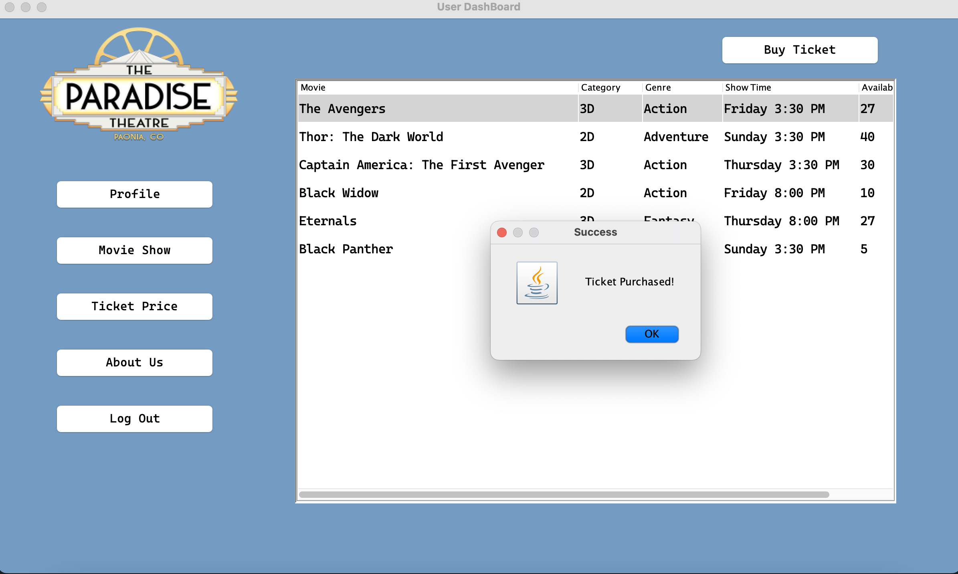Open the About Us page
Viewport: 958px width, 574px height.
click(134, 362)
